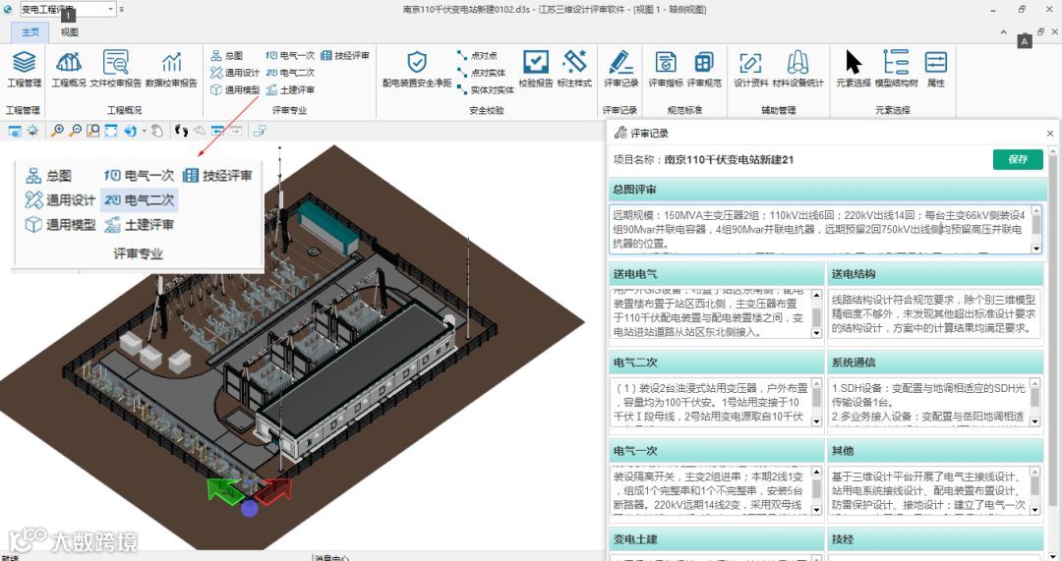Select the pan hand tool

[x=157, y=131]
